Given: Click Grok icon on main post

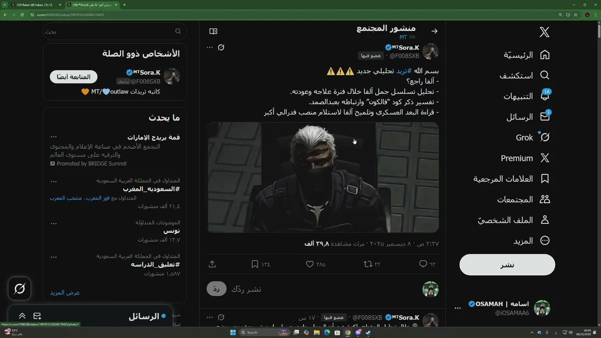Looking at the screenshot, I should pos(221,47).
